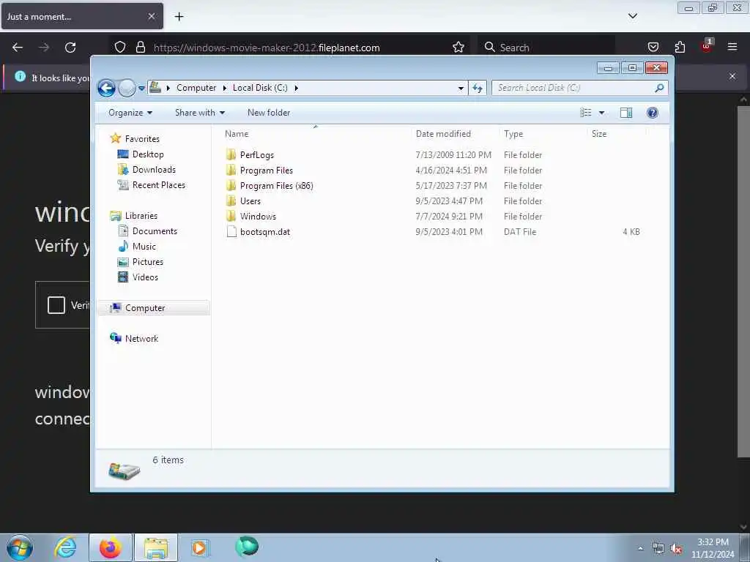Open Explorer's recent locations dropdown arrow
750x562 pixels.
141,89
